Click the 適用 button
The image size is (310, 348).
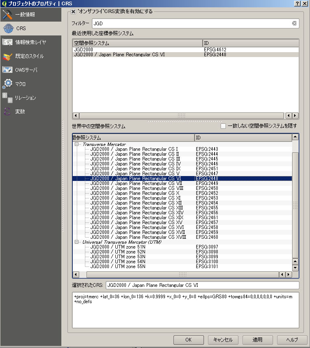click(258, 340)
